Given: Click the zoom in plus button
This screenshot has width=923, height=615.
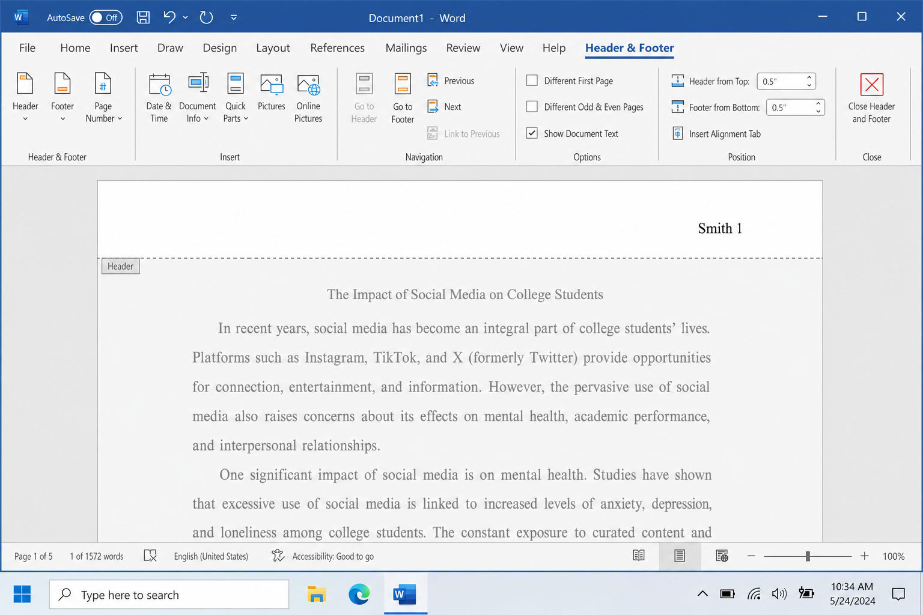Looking at the screenshot, I should 864,556.
